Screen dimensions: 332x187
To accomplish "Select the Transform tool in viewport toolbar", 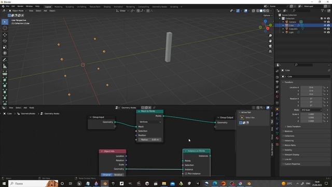I will [x=5, y=53].
